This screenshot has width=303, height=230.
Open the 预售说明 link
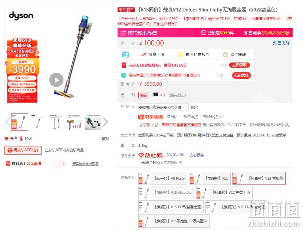click(x=281, y=43)
